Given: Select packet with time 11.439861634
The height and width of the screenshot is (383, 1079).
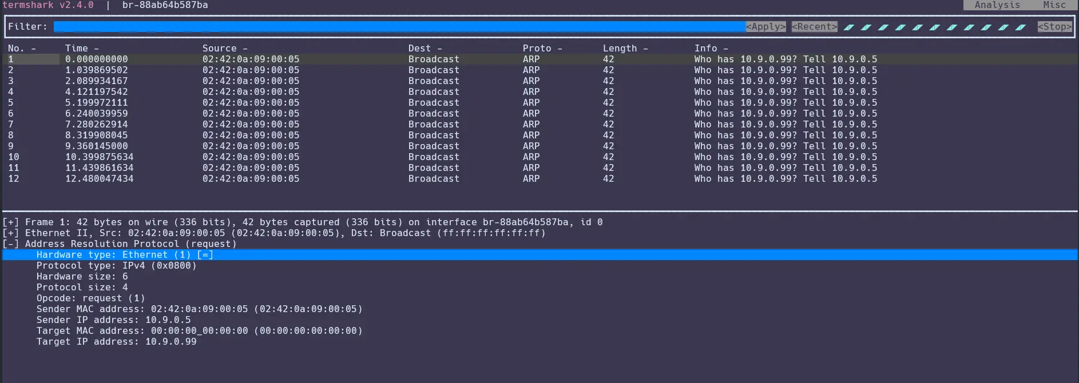Looking at the screenshot, I should [x=540, y=168].
